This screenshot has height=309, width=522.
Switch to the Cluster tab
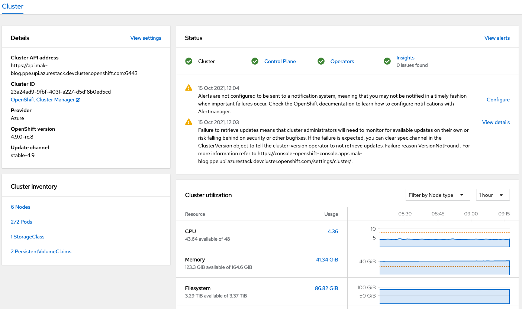(13, 6)
